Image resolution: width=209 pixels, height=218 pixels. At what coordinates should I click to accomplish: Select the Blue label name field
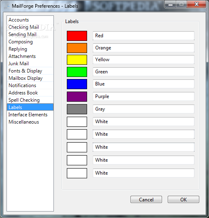point(143,84)
